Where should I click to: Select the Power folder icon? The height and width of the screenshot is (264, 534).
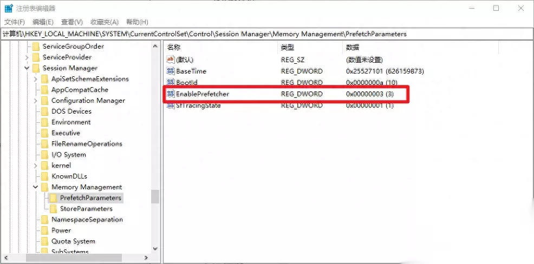tap(44, 230)
